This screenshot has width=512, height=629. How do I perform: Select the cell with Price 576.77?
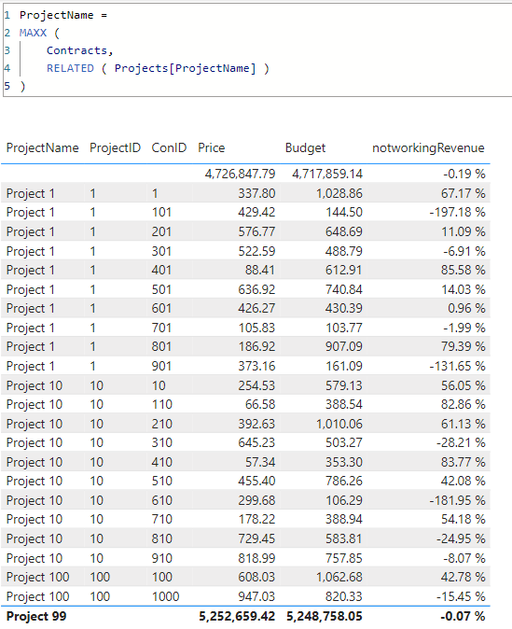[256, 231]
